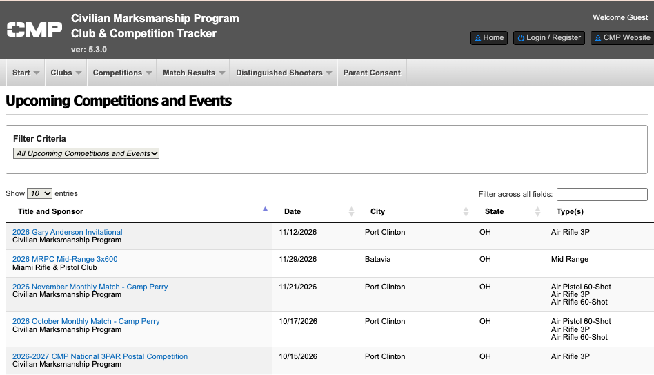Viewport: 654px width, 375px height.
Task: Click the date 11/12/2026
Action: click(x=298, y=232)
